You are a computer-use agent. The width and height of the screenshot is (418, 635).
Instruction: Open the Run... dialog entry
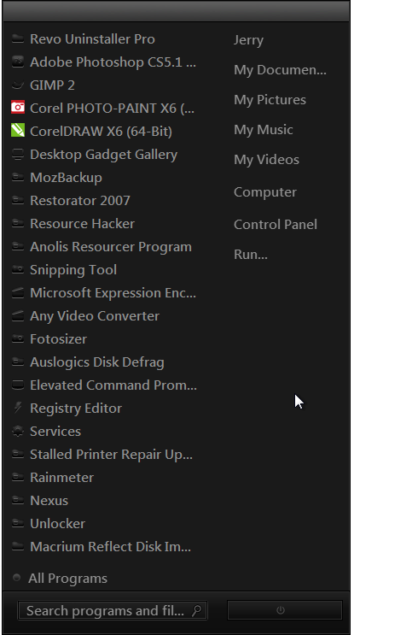[251, 255]
